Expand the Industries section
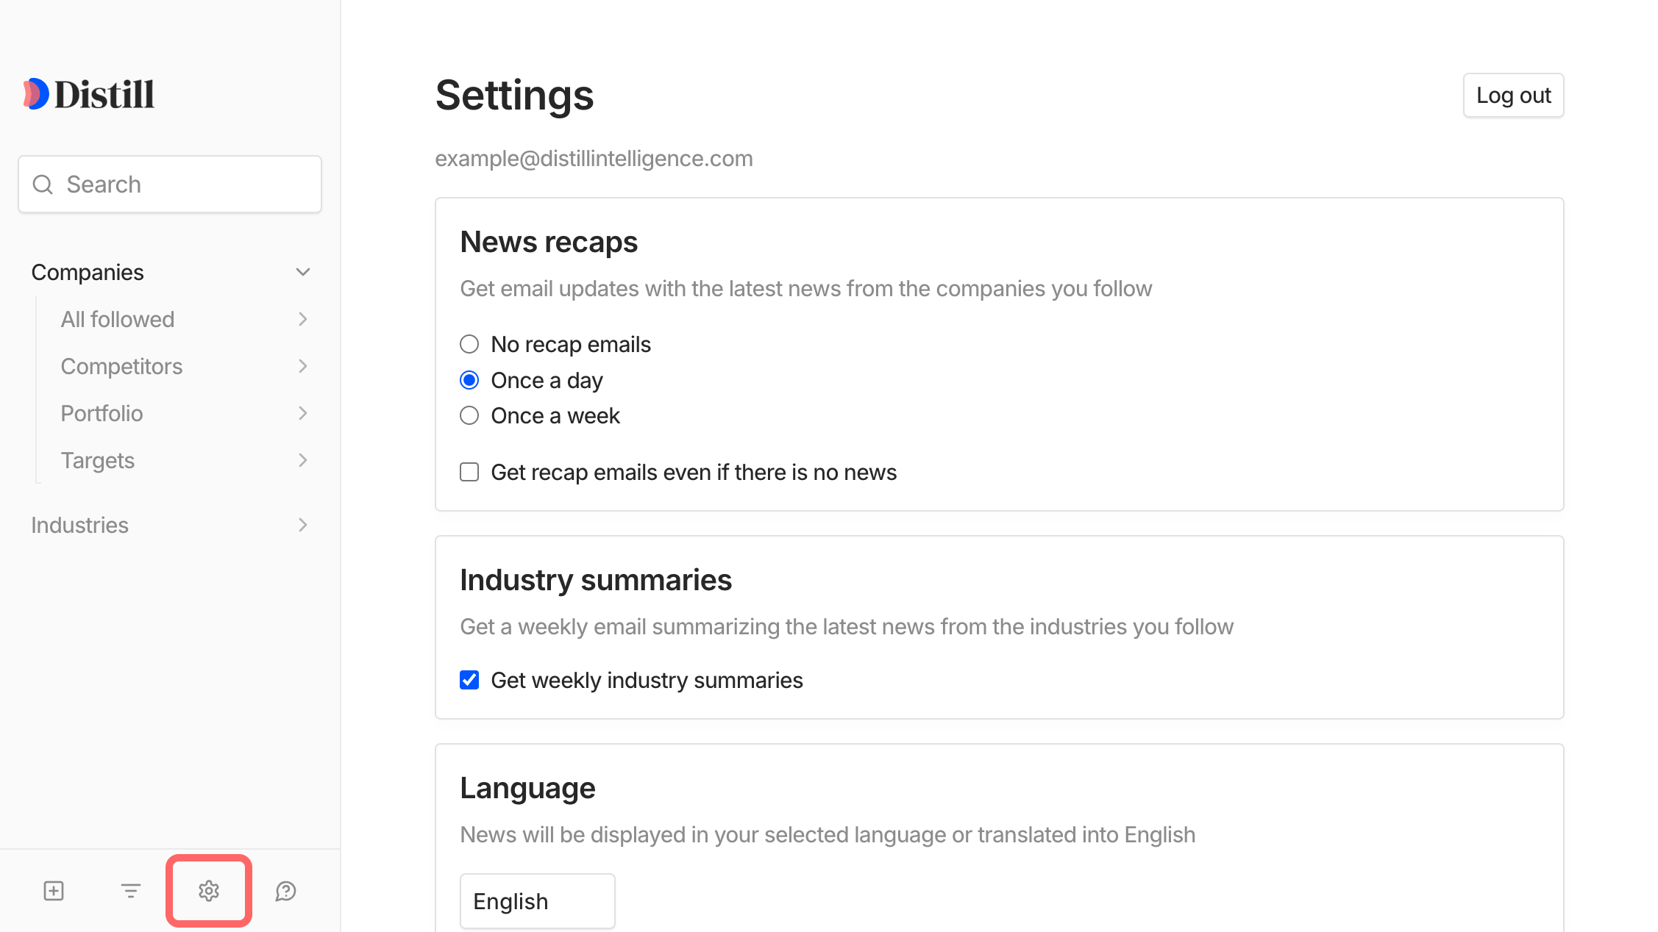This screenshot has width=1658, height=932. click(302, 525)
